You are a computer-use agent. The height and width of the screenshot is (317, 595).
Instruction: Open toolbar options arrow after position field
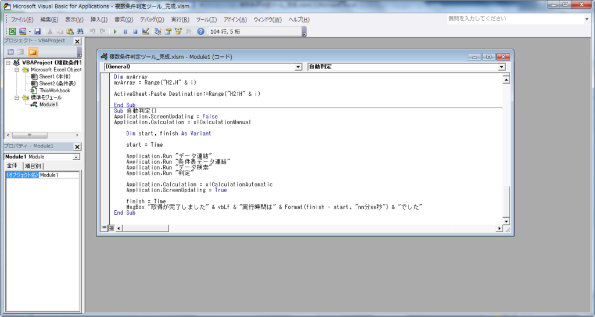tap(304, 33)
